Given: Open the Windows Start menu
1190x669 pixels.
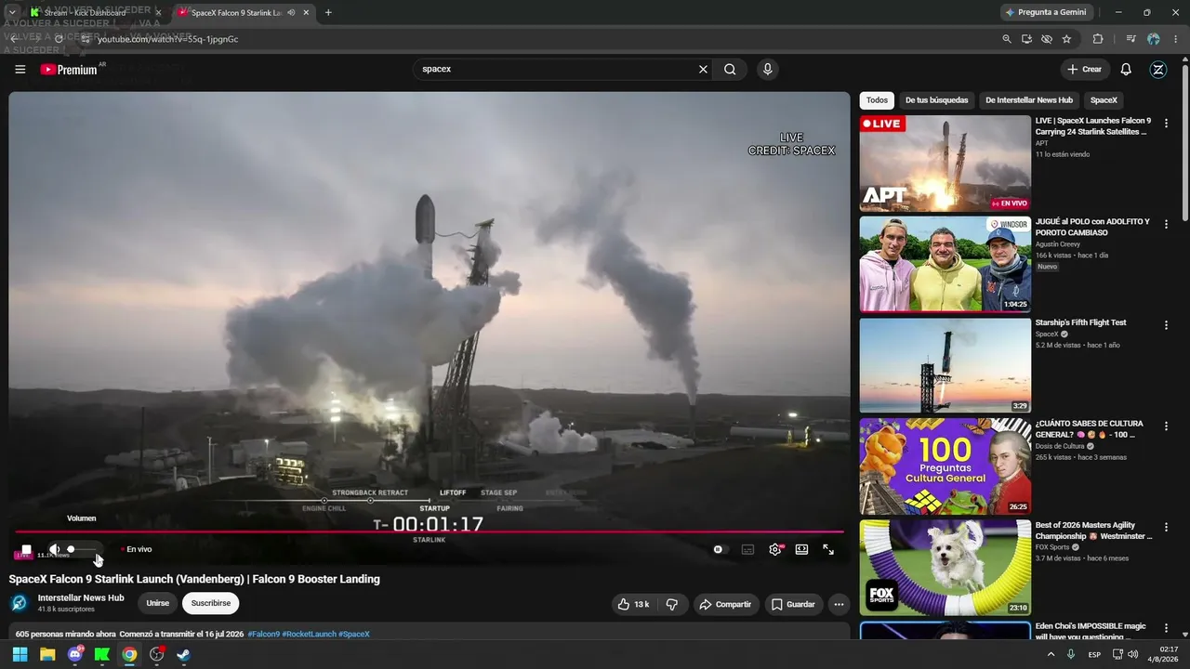Looking at the screenshot, I should 20,654.
